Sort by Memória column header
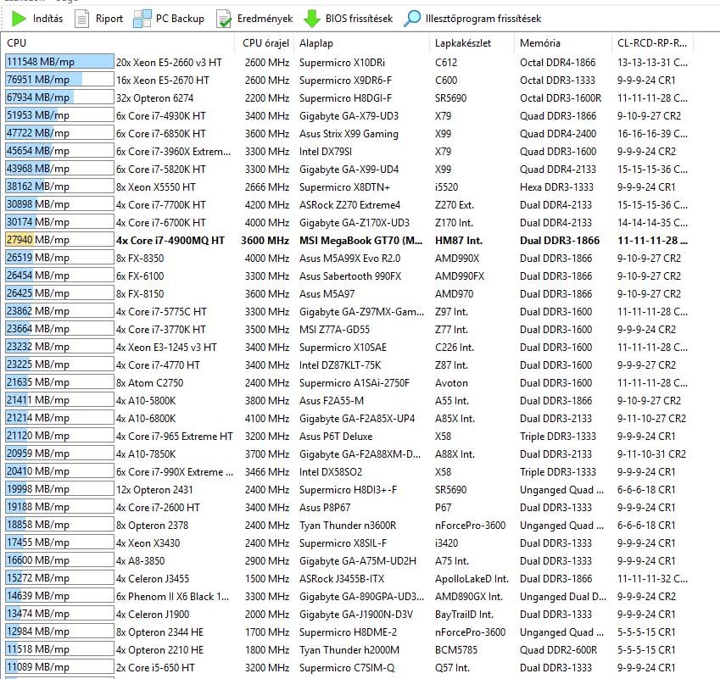 (x=540, y=43)
